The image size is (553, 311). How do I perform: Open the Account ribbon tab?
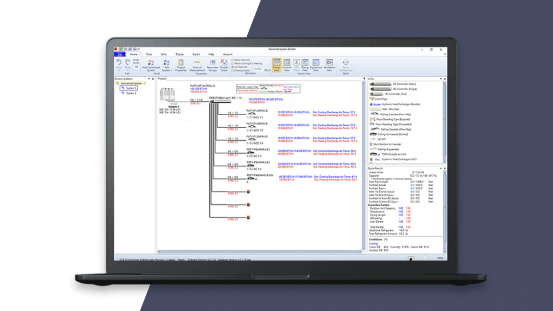(x=228, y=54)
